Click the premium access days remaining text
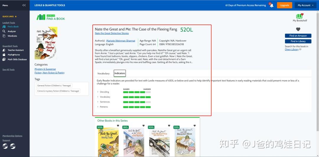 pyautogui.click(x=245, y=5)
